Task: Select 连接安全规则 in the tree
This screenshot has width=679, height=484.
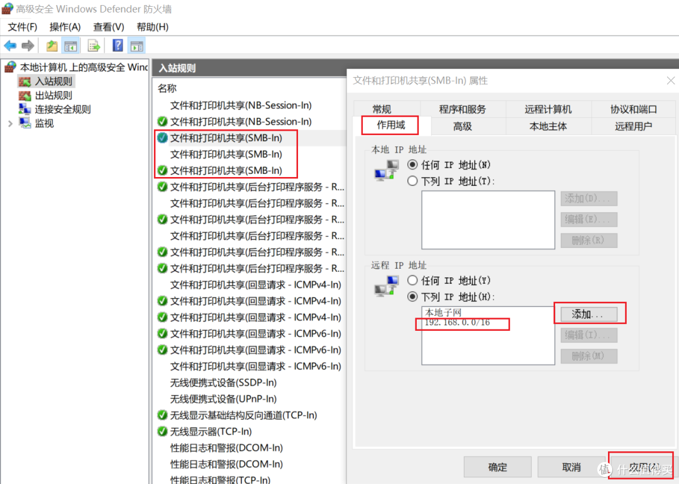Action: [63, 109]
